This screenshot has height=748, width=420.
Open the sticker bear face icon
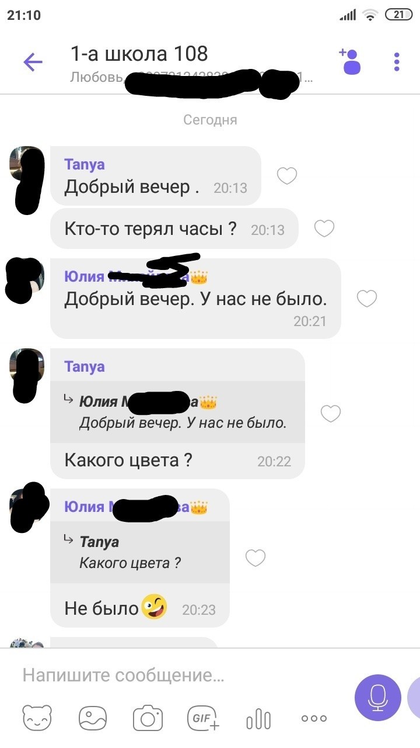pyautogui.click(x=37, y=718)
